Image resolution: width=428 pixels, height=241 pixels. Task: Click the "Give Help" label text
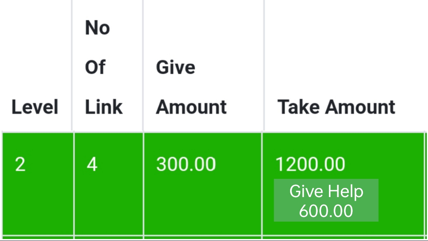(x=326, y=191)
